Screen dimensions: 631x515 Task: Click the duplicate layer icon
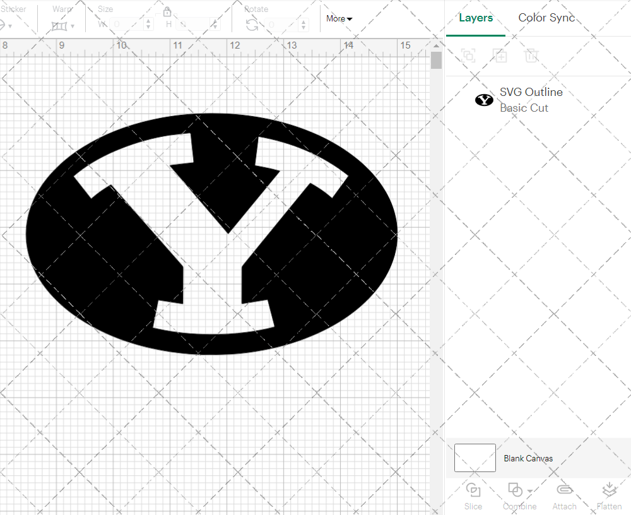(x=500, y=56)
